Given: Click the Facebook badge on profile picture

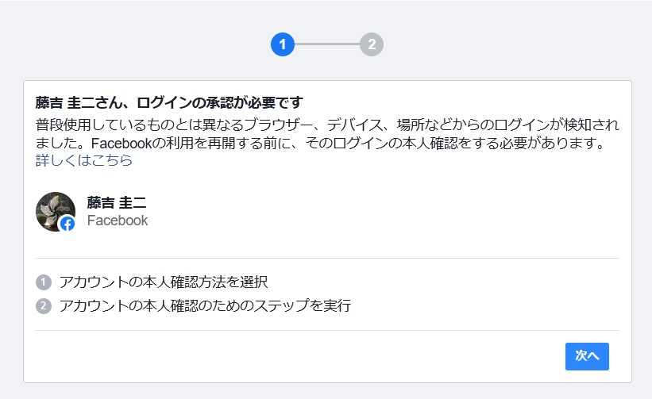Looking at the screenshot, I should click(x=68, y=224).
